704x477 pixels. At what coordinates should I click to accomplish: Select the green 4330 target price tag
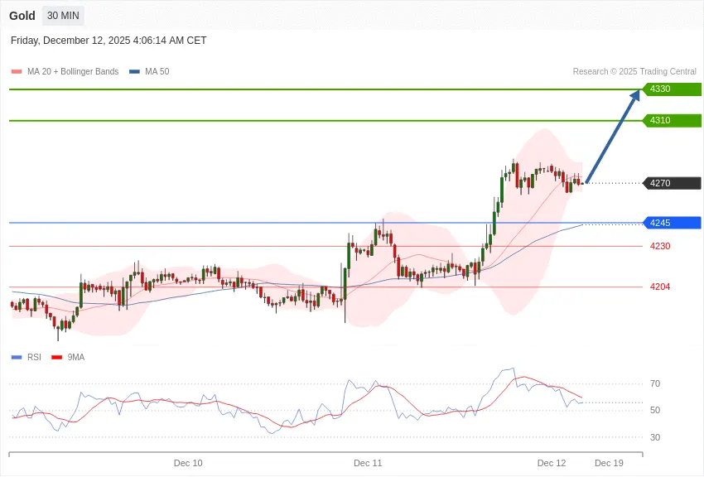tap(671, 89)
